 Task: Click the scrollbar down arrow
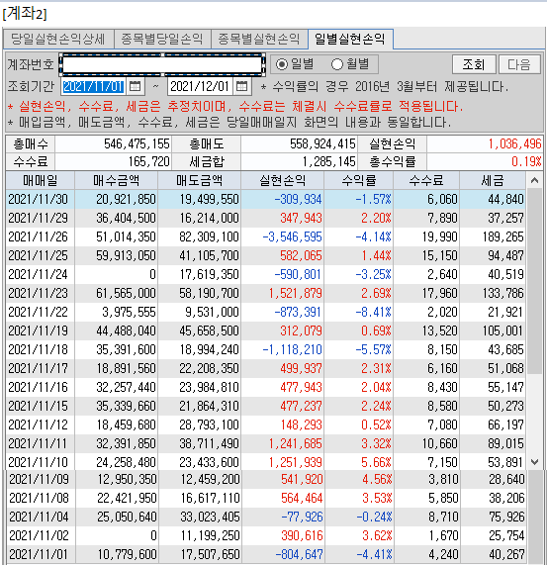tap(534, 462)
